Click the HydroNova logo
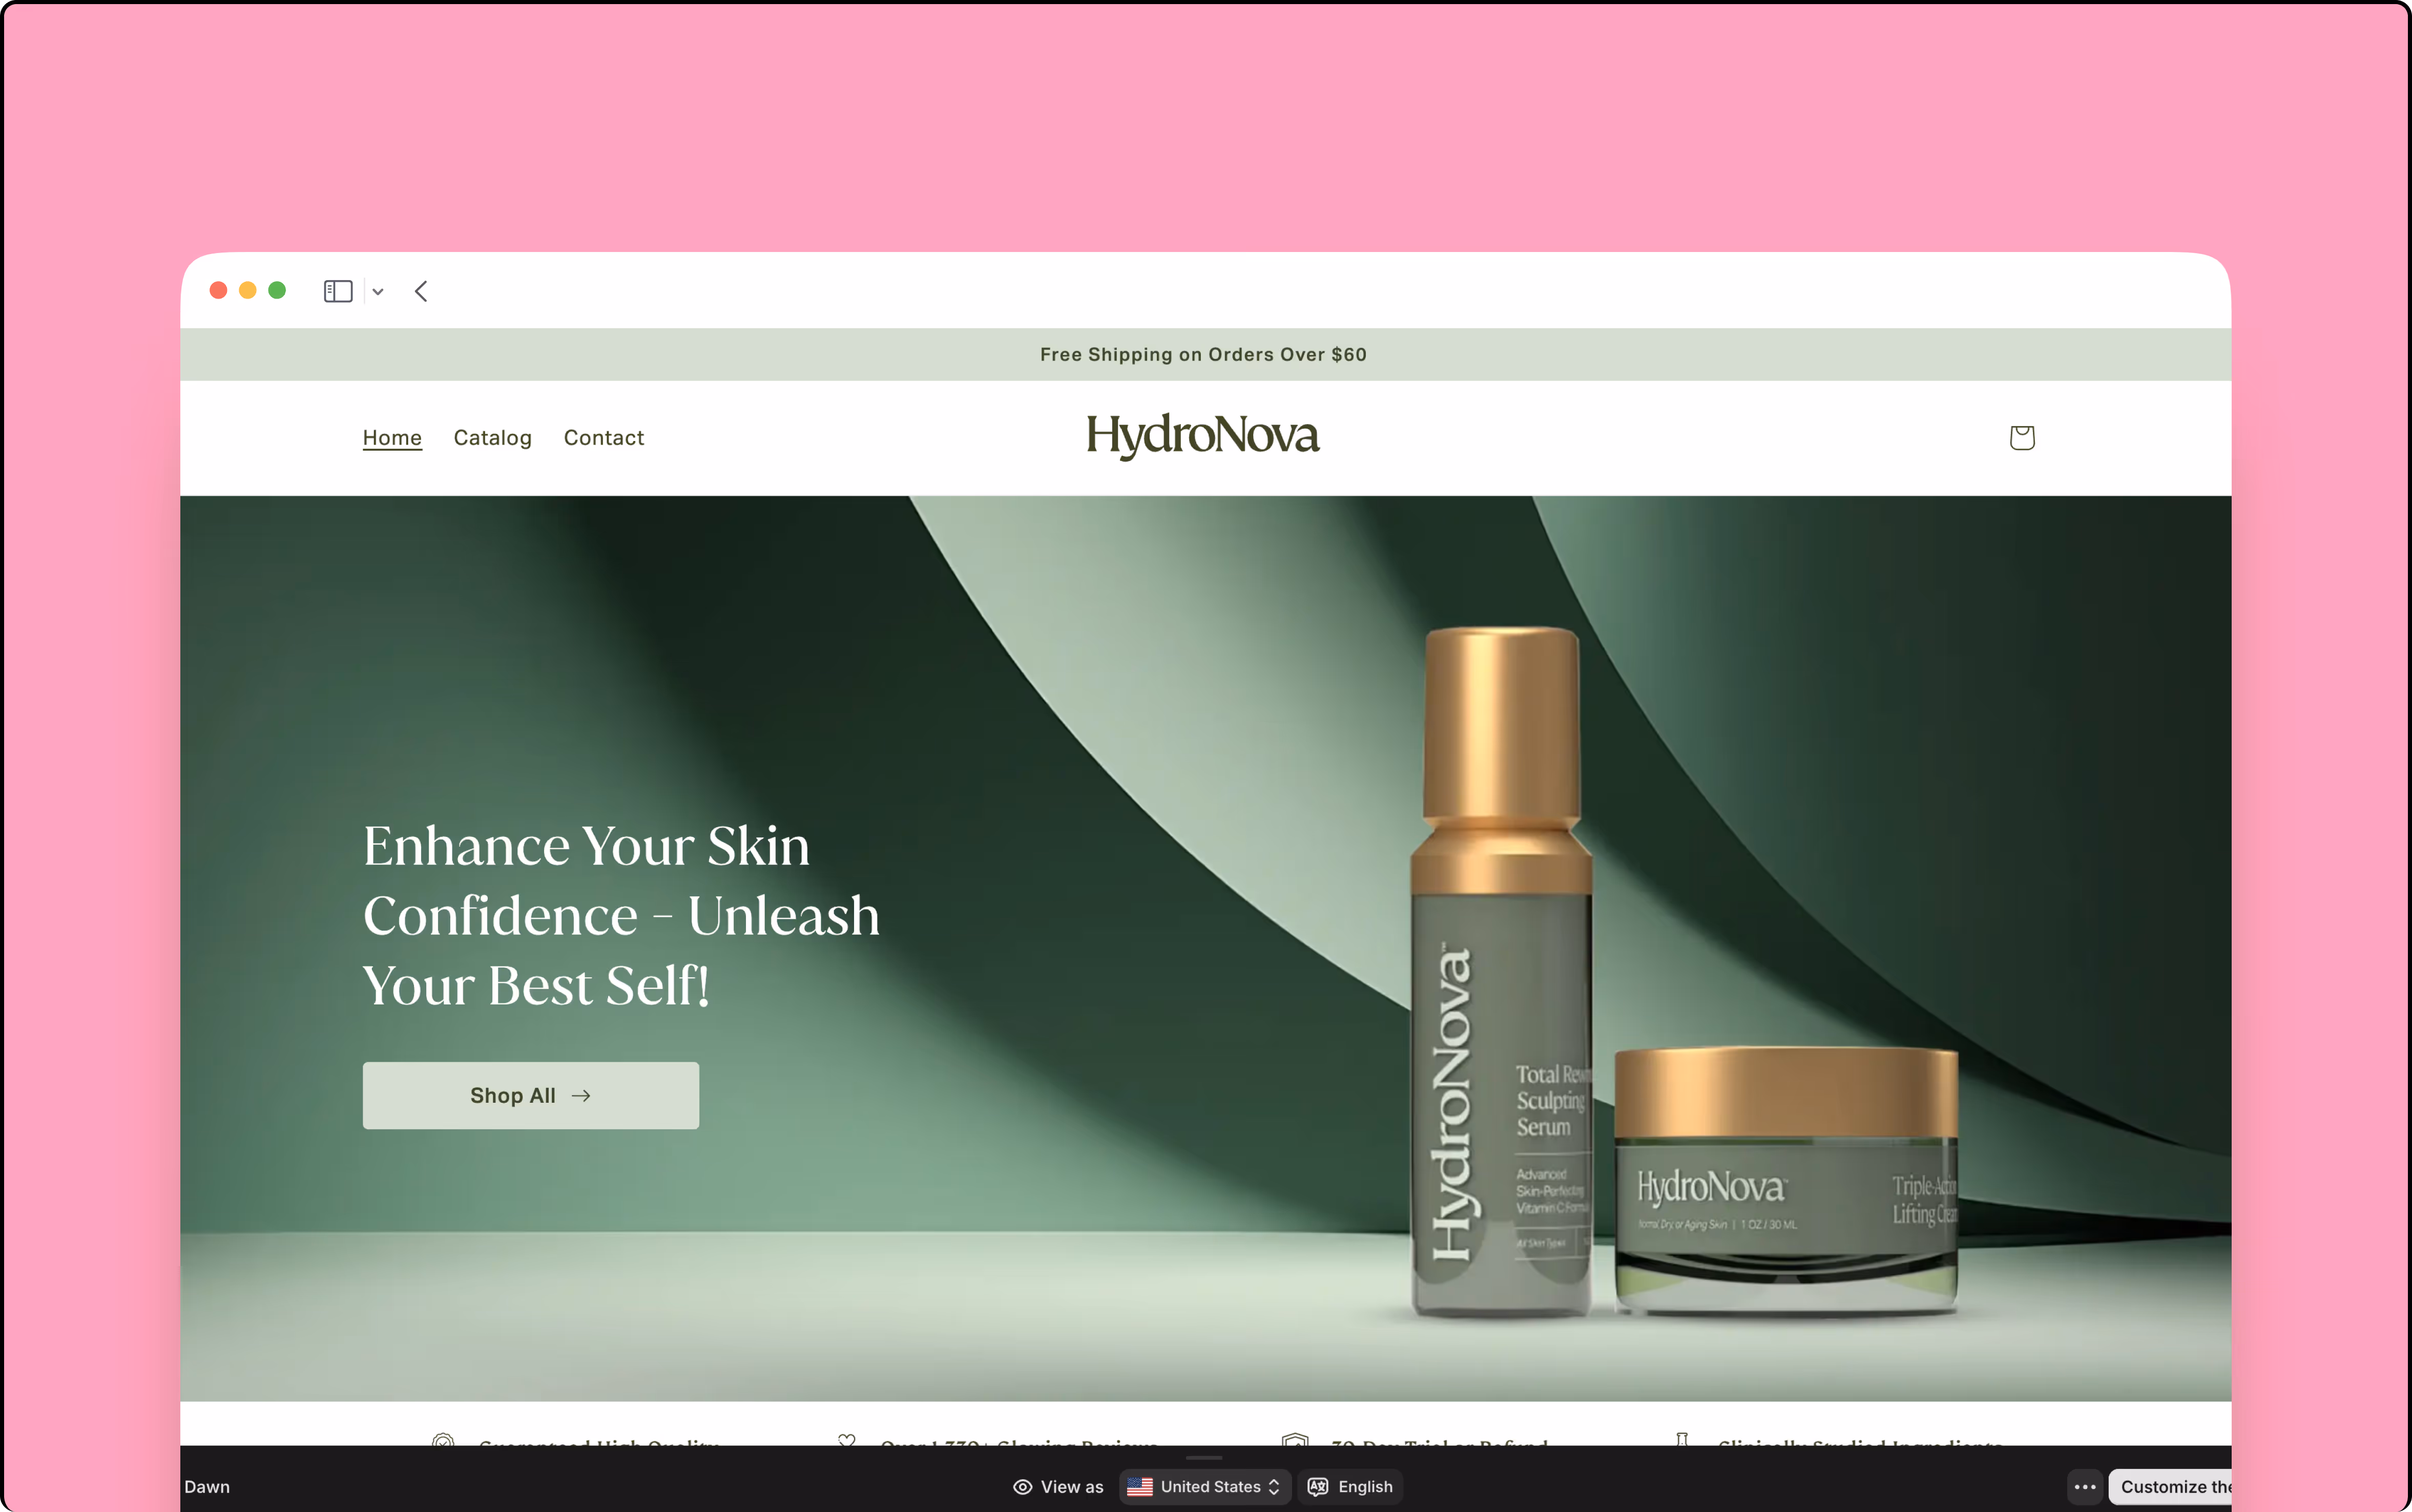 [x=1203, y=436]
